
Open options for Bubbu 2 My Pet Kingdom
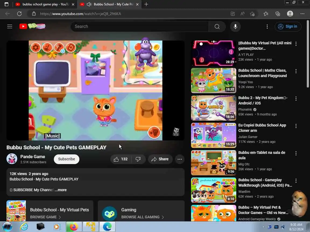296,99
